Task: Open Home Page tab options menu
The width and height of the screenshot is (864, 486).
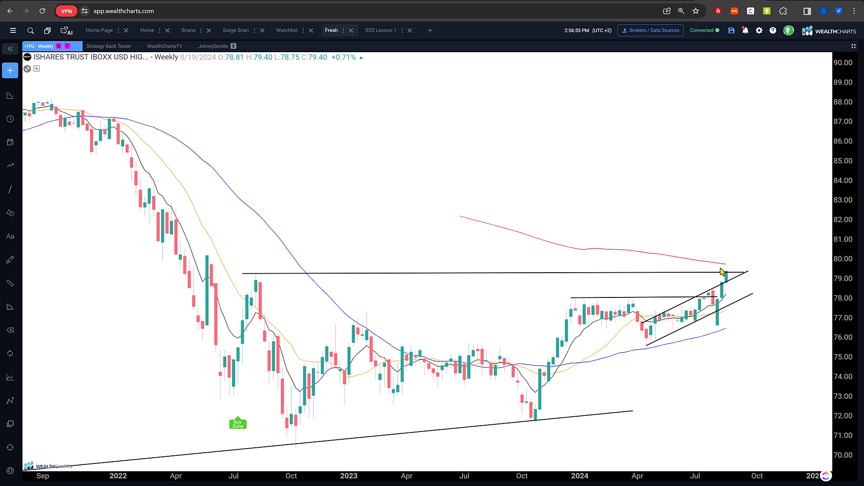Action: click(x=118, y=31)
